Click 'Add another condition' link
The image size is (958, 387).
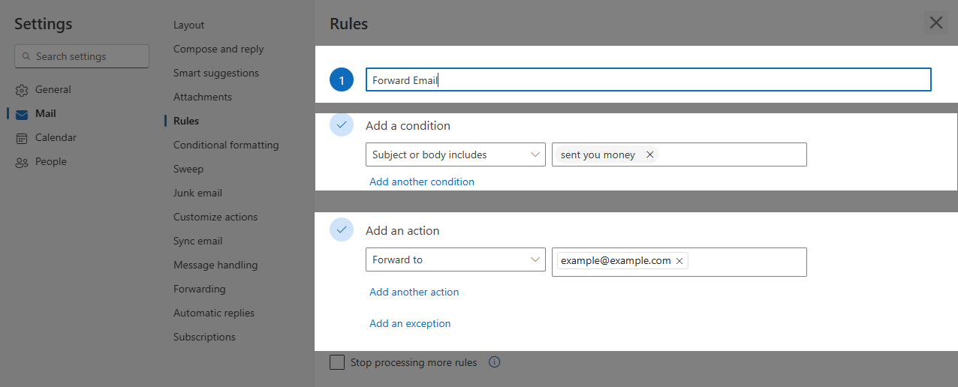[422, 181]
